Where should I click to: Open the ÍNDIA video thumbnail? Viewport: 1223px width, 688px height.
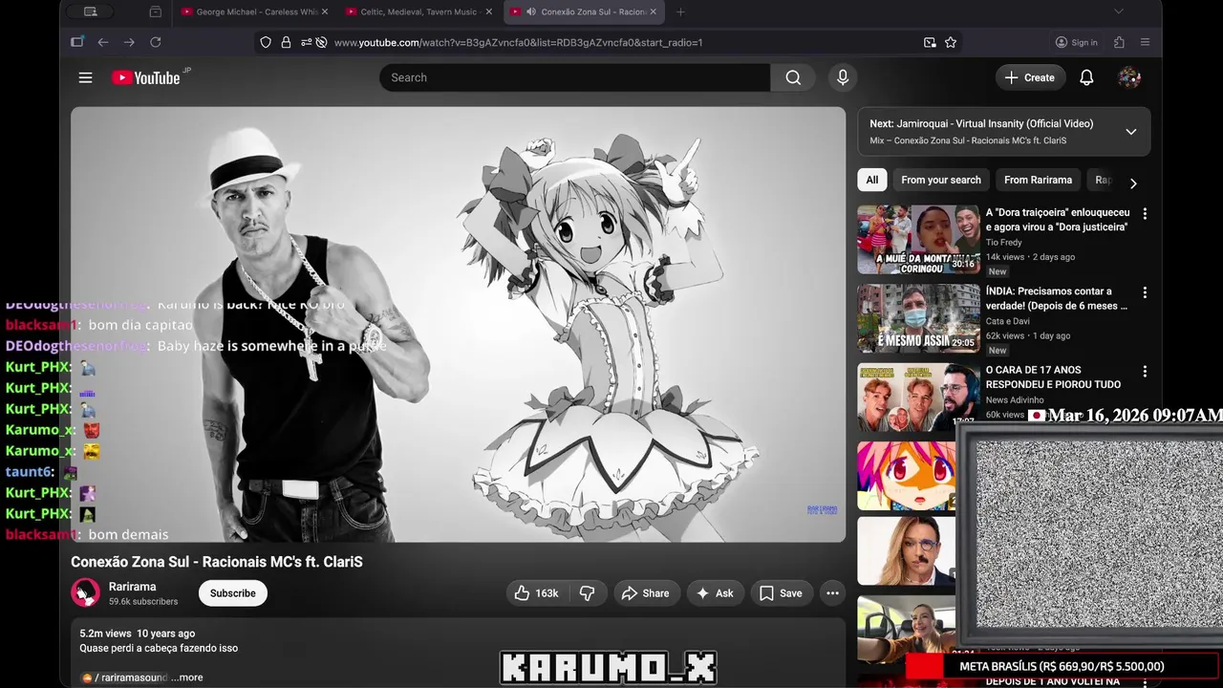[918, 317]
